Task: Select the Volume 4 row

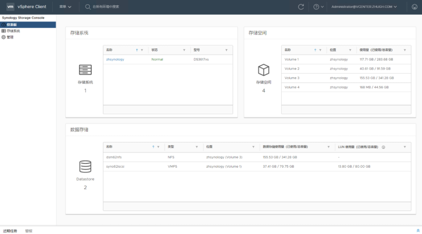Action: (346, 87)
